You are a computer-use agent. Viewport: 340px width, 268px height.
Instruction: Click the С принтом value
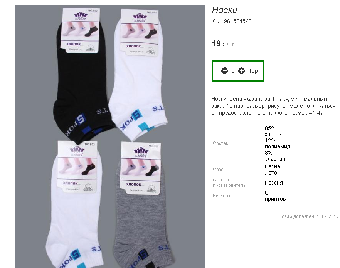276,196
